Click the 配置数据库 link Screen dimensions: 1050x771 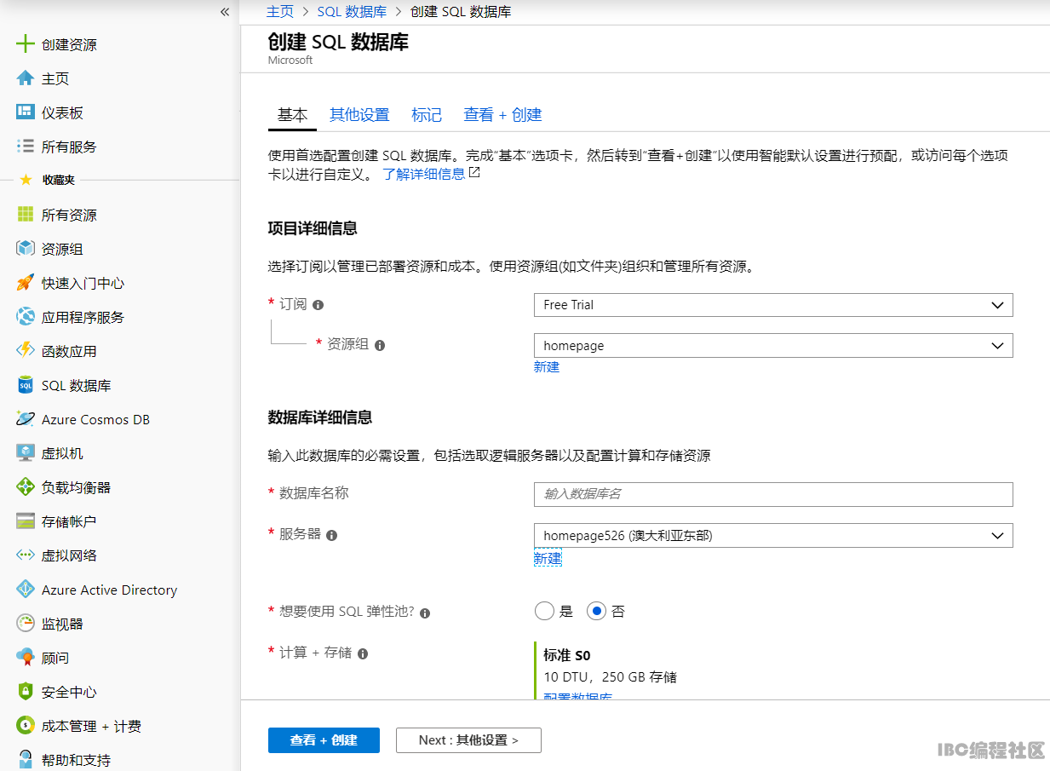pos(577,698)
